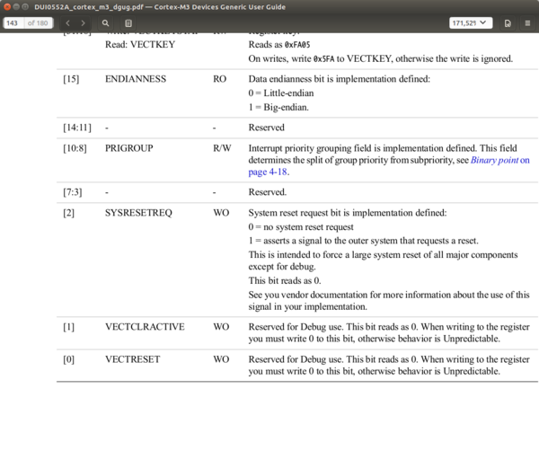This screenshot has width=539, height=468.
Task: Open the hamburger menu
Action: 527,23
